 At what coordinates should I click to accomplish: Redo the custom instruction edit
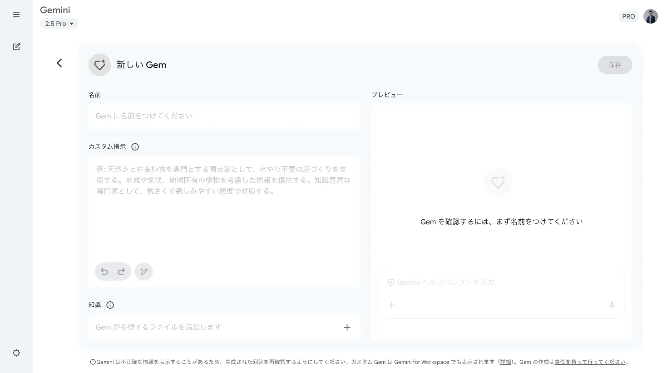click(x=121, y=271)
